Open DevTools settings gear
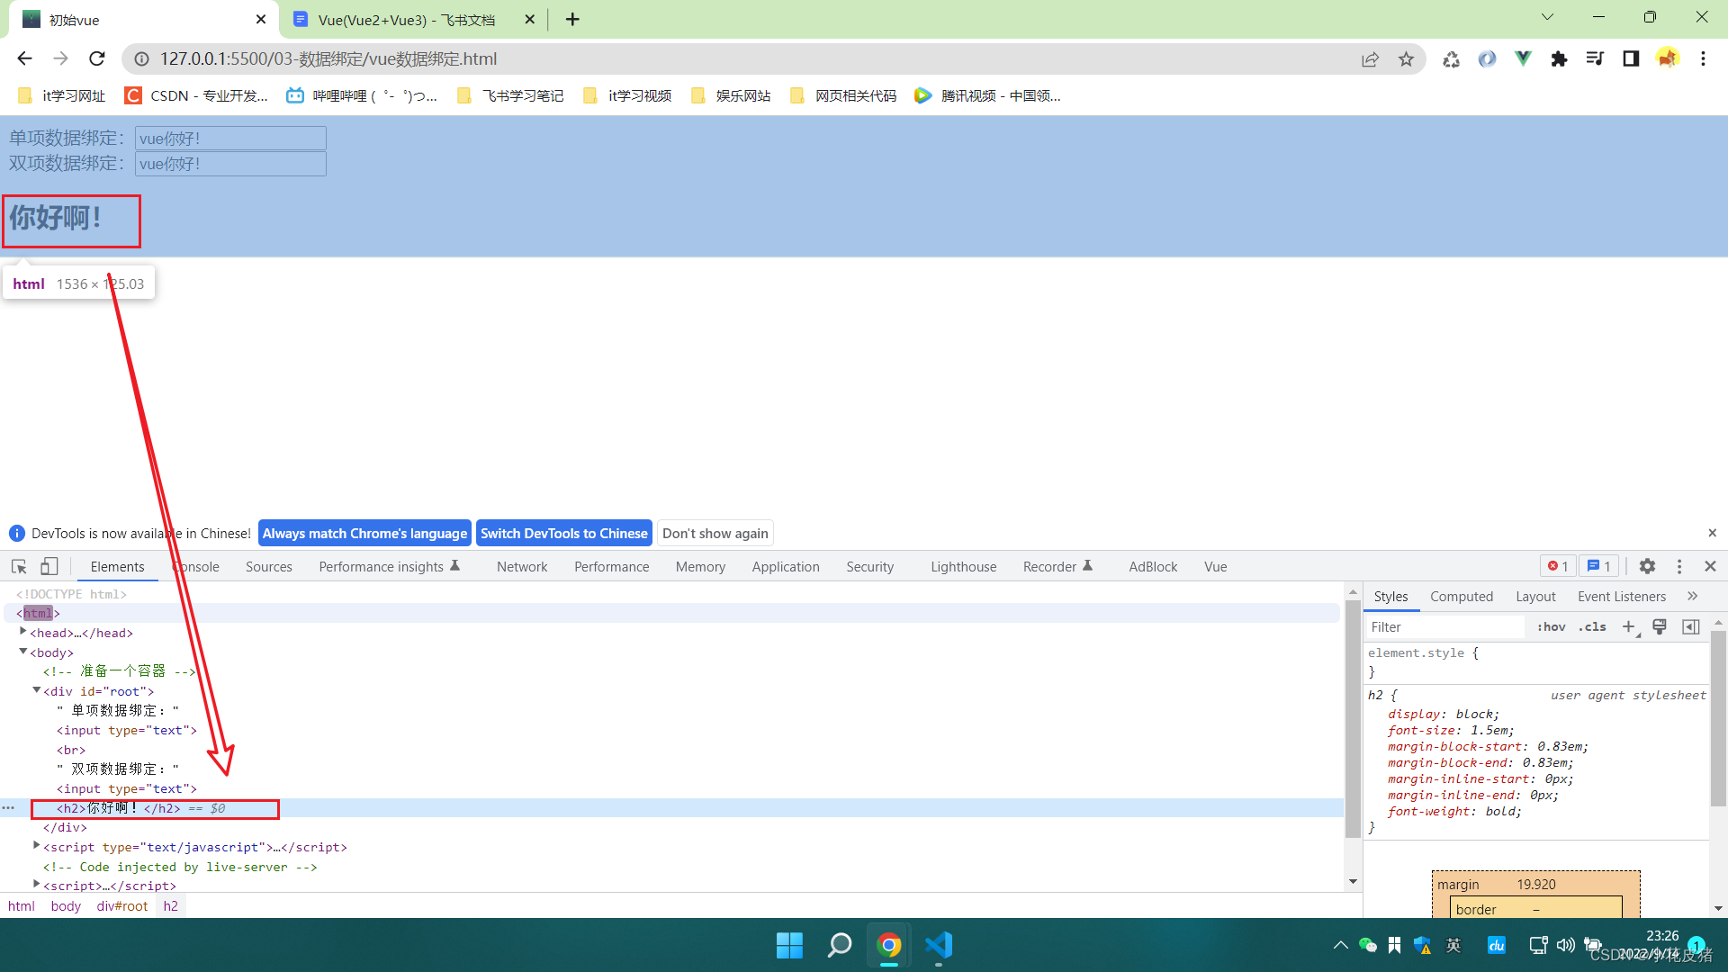This screenshot has height=972, width=1728. pyautogui.click(x=1647, y=566)
